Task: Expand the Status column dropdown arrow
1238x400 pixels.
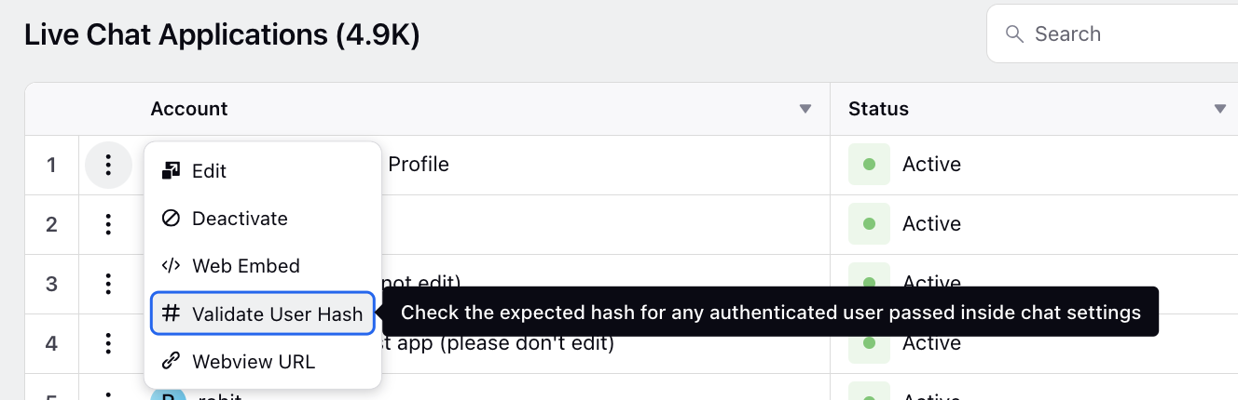Action: tap(1220, 109)
